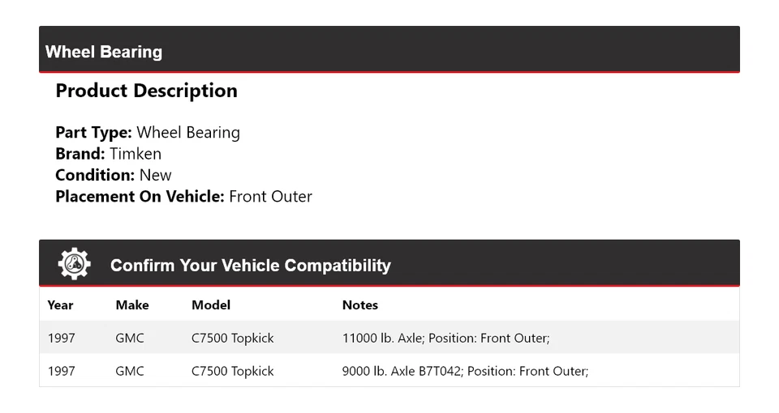779x413 pixels.
Task: Select the GMC cell in the 9000 lb. Axle row
Action: (x=130, y=371)
